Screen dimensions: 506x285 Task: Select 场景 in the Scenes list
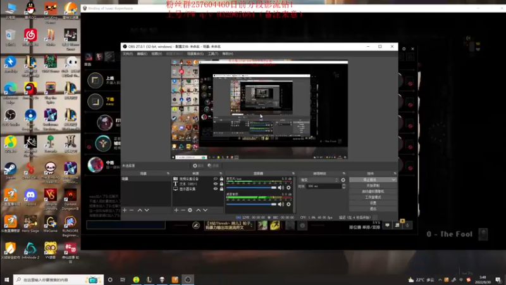click(146, 179)
